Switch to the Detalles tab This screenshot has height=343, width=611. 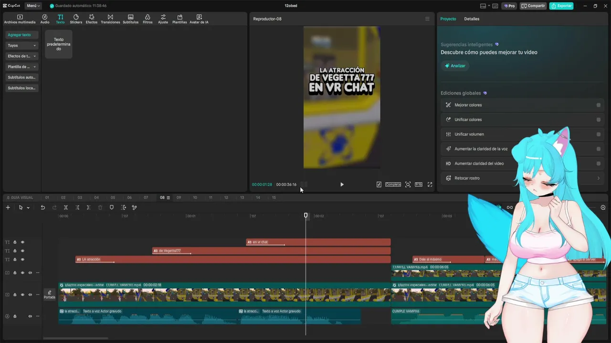[x=472, y=19]
